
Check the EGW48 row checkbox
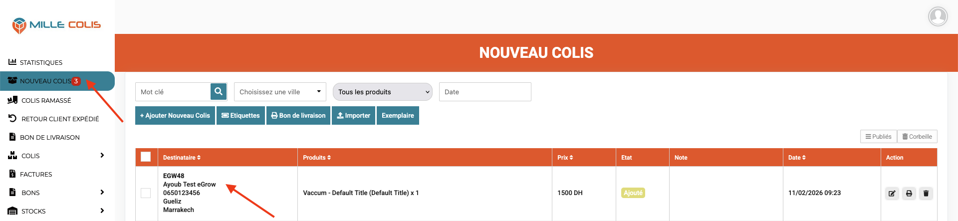[146, 193]
